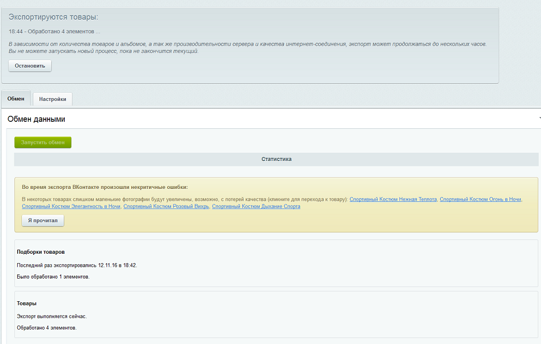Visit link Спортивный Костюм Дыхание Спорта
Screen dimensions: 541x344
point(256,206)
